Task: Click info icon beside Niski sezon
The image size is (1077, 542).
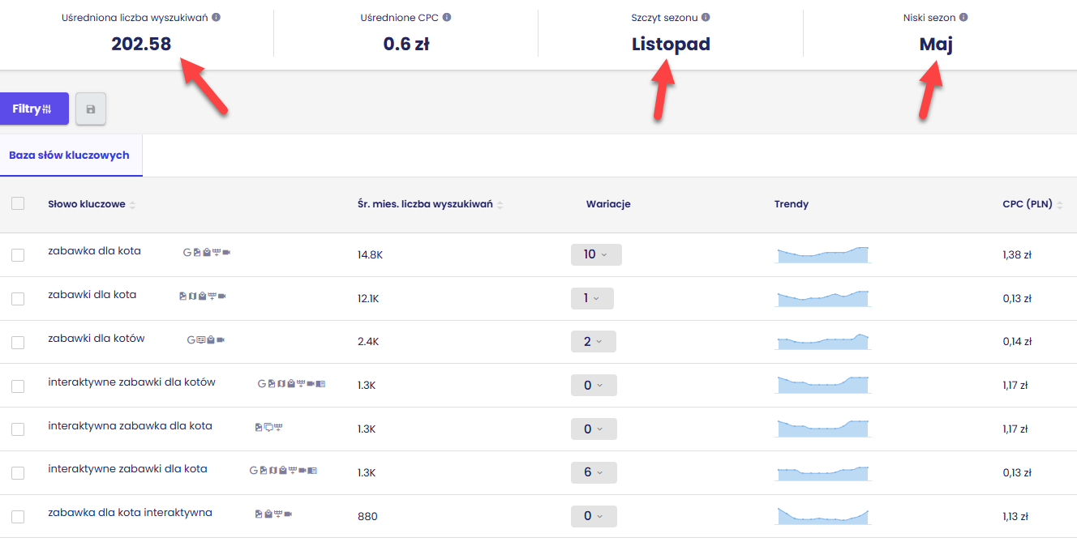Action: [963, 17]
